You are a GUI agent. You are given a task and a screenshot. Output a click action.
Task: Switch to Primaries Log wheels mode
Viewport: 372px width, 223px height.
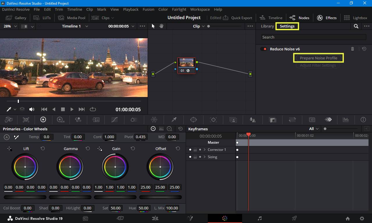pos(170,129)
